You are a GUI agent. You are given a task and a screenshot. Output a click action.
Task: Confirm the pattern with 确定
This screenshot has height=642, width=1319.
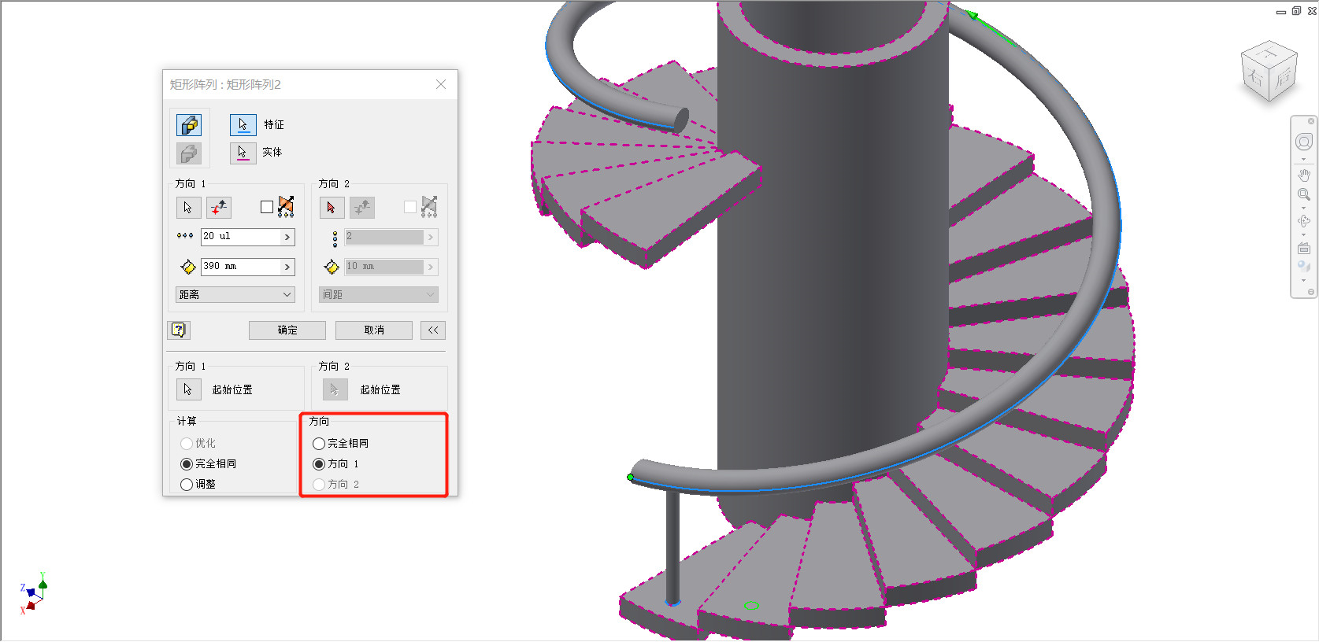pos(287,330)
